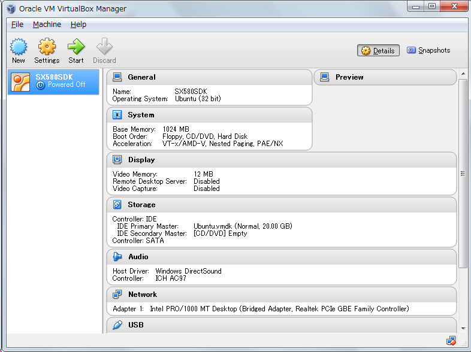Image resolution: width=471 pixels, height=352 pixels.
Task: Click the details pane scrollbar thumb
Action: tap(463, 174)
